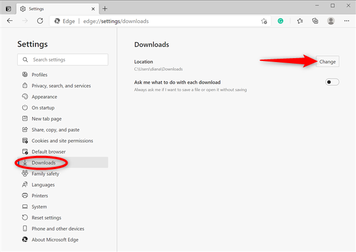Open Reset settings page
356x252 pixels.
pos(63,218)
